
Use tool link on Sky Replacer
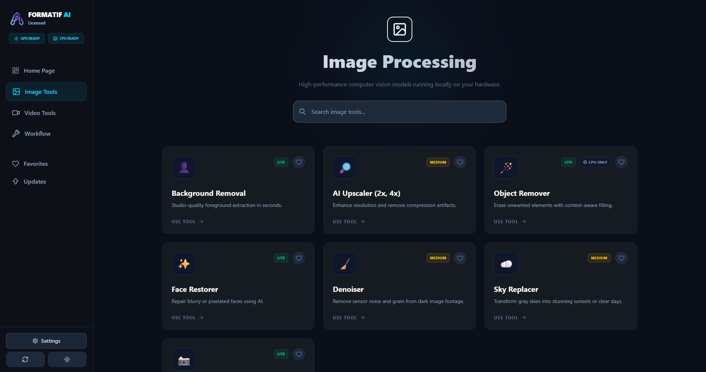510,317
